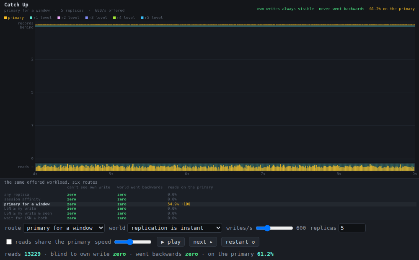Click the r4 level legend swatch
The height and width of the screenshot is (260, 419).
(114, 18)
